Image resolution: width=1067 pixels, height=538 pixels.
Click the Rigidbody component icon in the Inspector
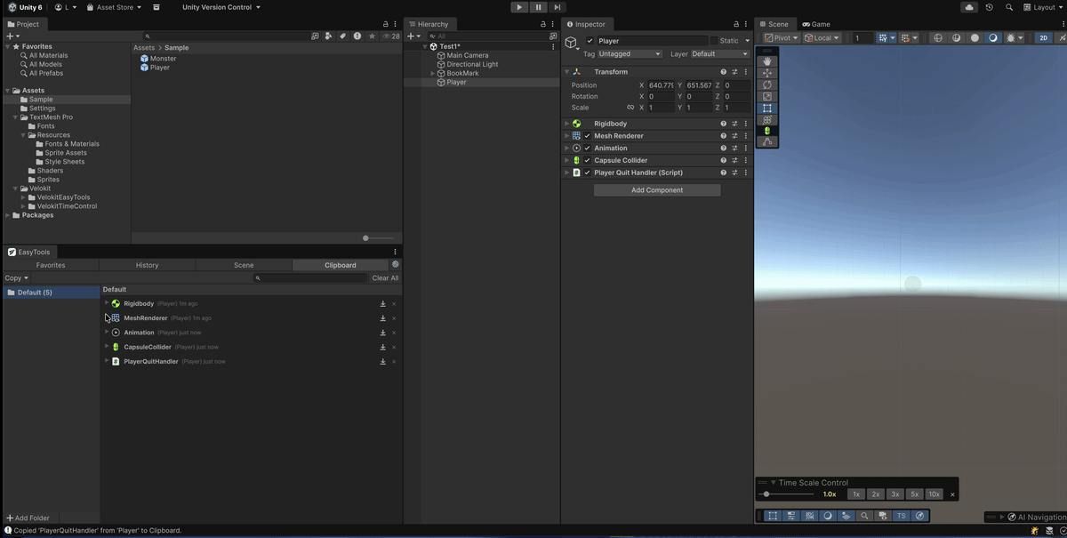pos(577,123)
